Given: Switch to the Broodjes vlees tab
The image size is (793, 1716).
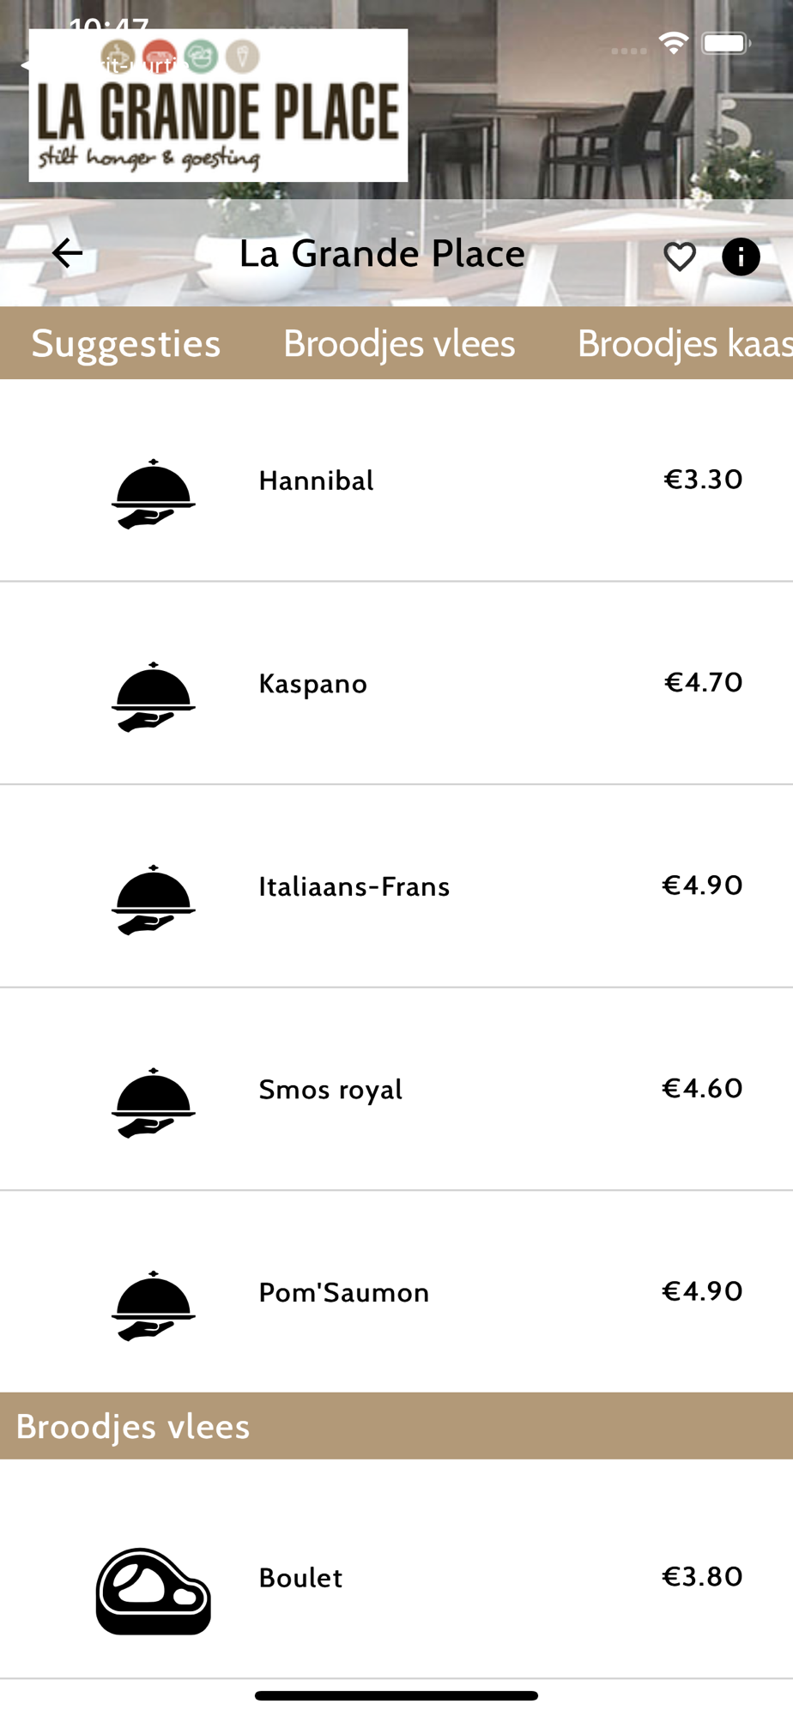Looking at the screenshot, I should point(399,343).
